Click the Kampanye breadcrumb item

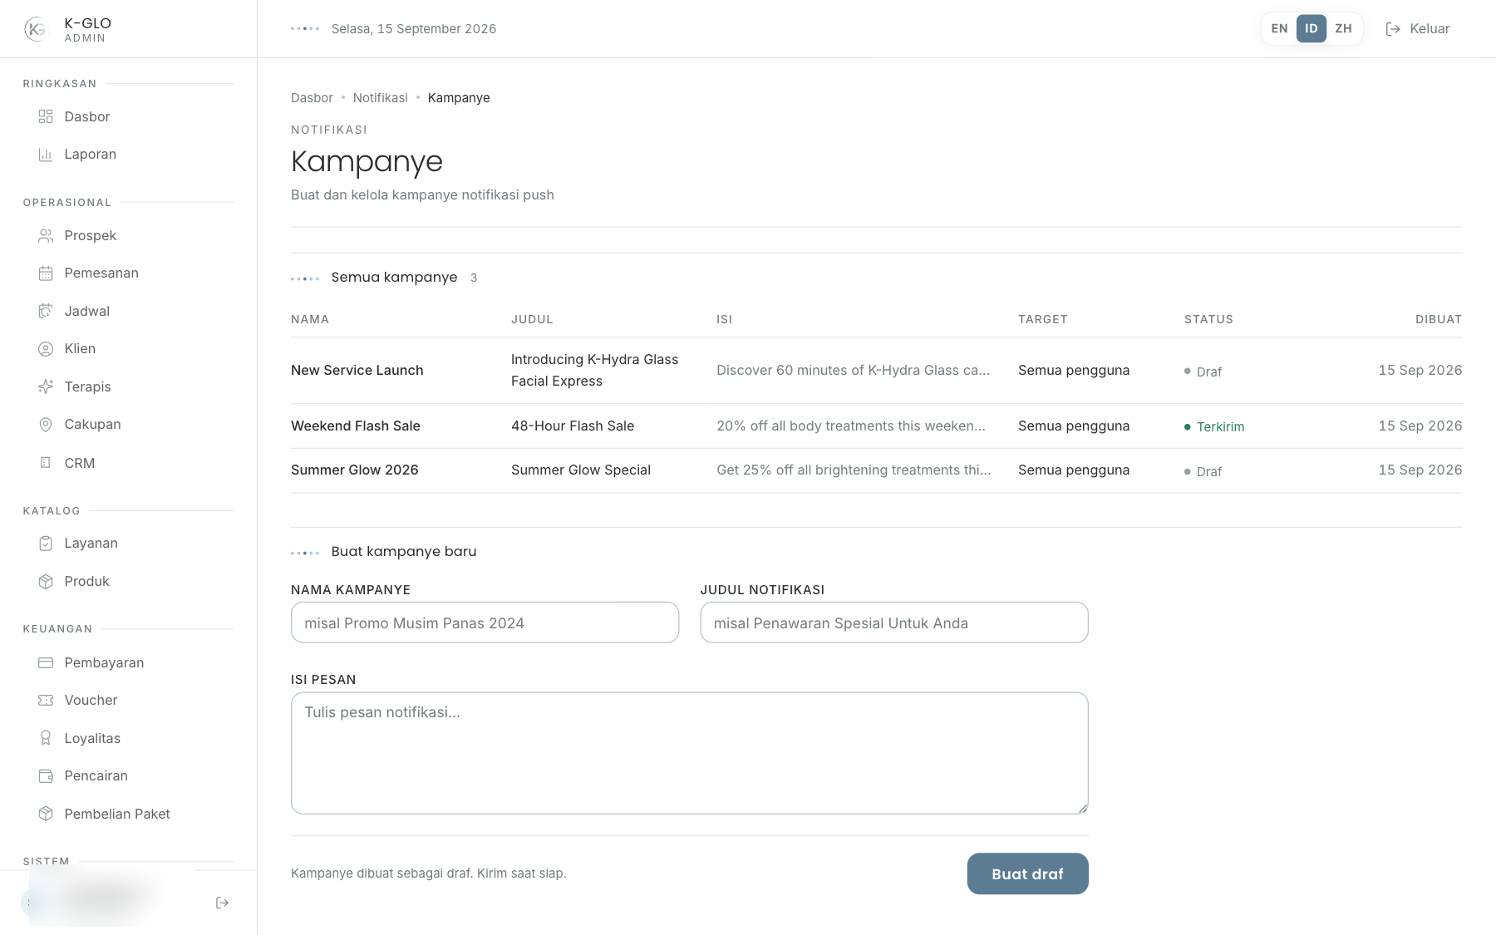point(459,98)
